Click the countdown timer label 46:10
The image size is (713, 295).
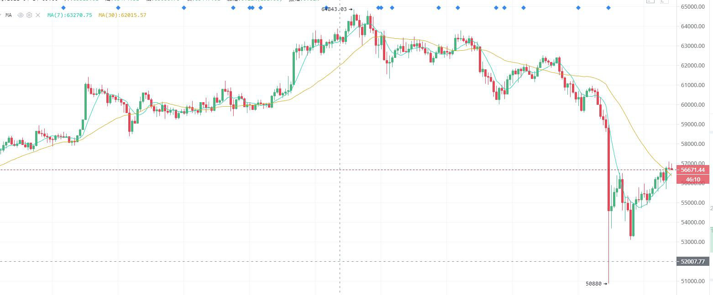[692, 180]
